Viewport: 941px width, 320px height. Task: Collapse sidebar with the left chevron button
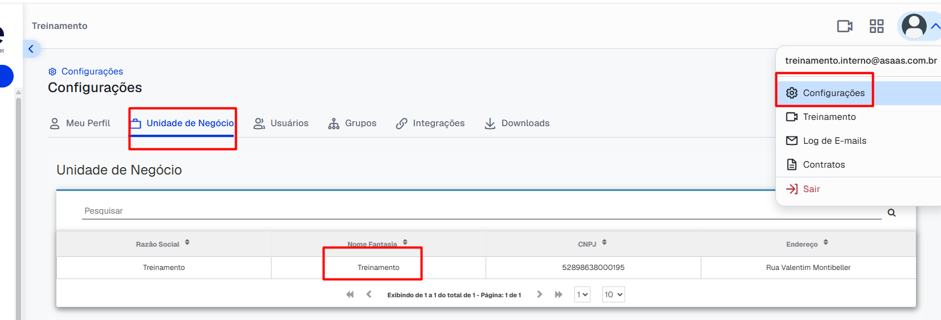[31, 49]
